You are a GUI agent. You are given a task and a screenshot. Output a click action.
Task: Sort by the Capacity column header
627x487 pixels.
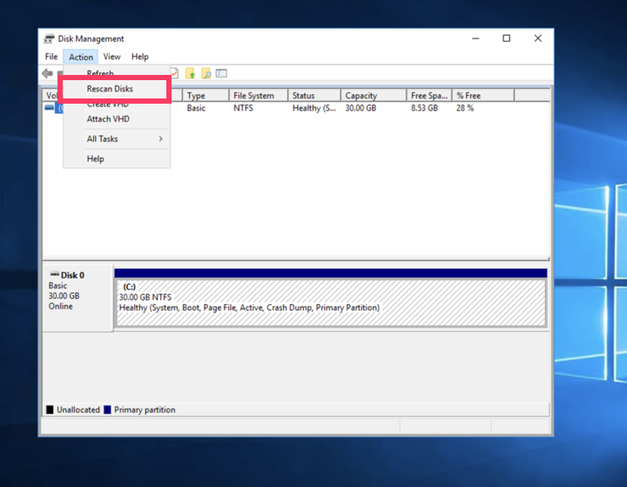(374, 96)
